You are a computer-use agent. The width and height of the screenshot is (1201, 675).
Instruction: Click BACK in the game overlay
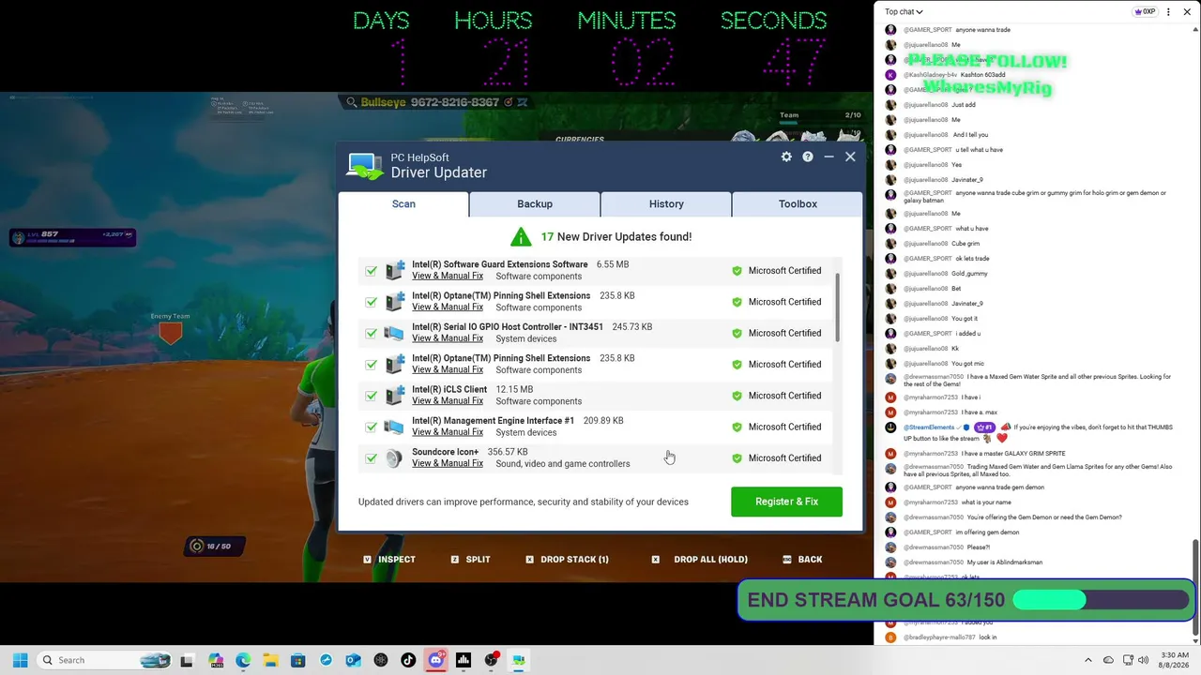[802, 560]
